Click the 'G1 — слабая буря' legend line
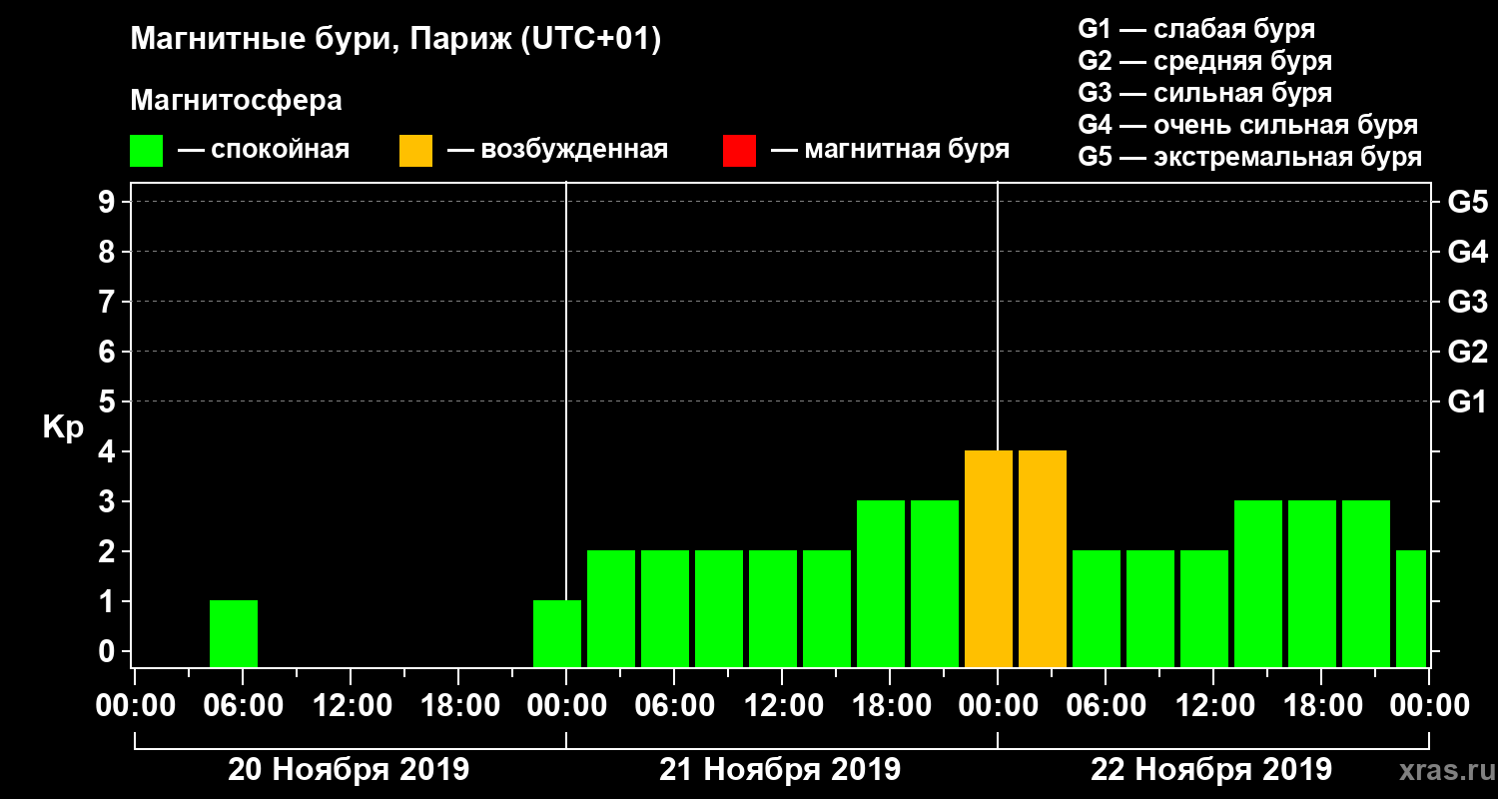Viewport: 1498px width, 799px height. (1196, 29)
